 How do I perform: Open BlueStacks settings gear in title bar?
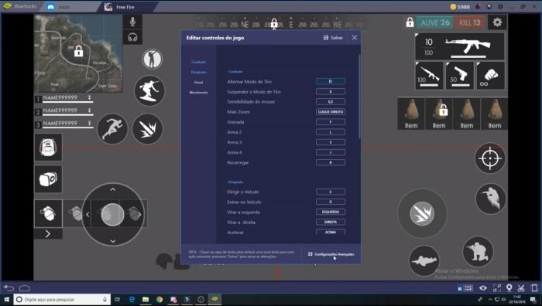(500, 6)
